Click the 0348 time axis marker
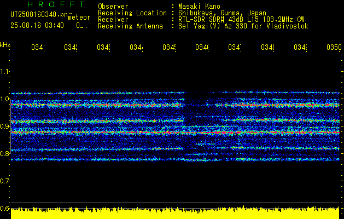344x219 pixels. point(267,47)
